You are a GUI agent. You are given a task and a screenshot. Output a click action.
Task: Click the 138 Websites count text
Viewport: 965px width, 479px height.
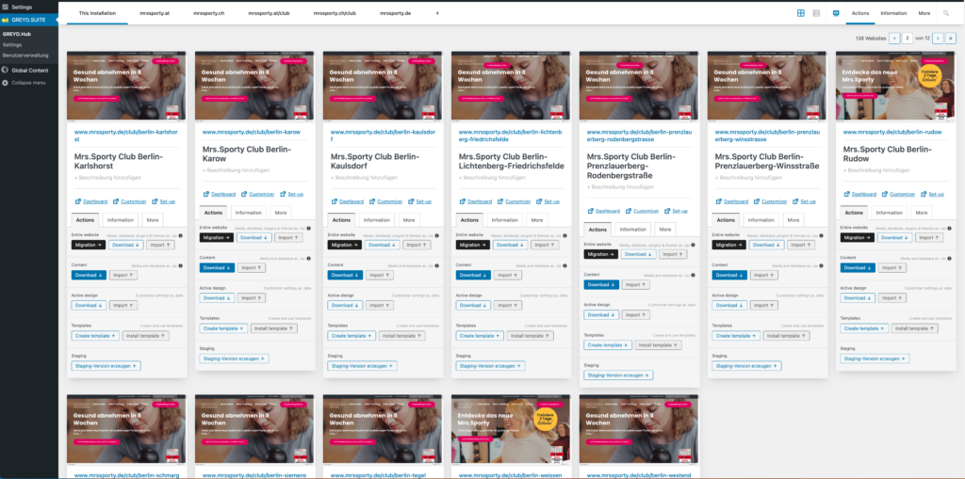click(x=870, y=39)
